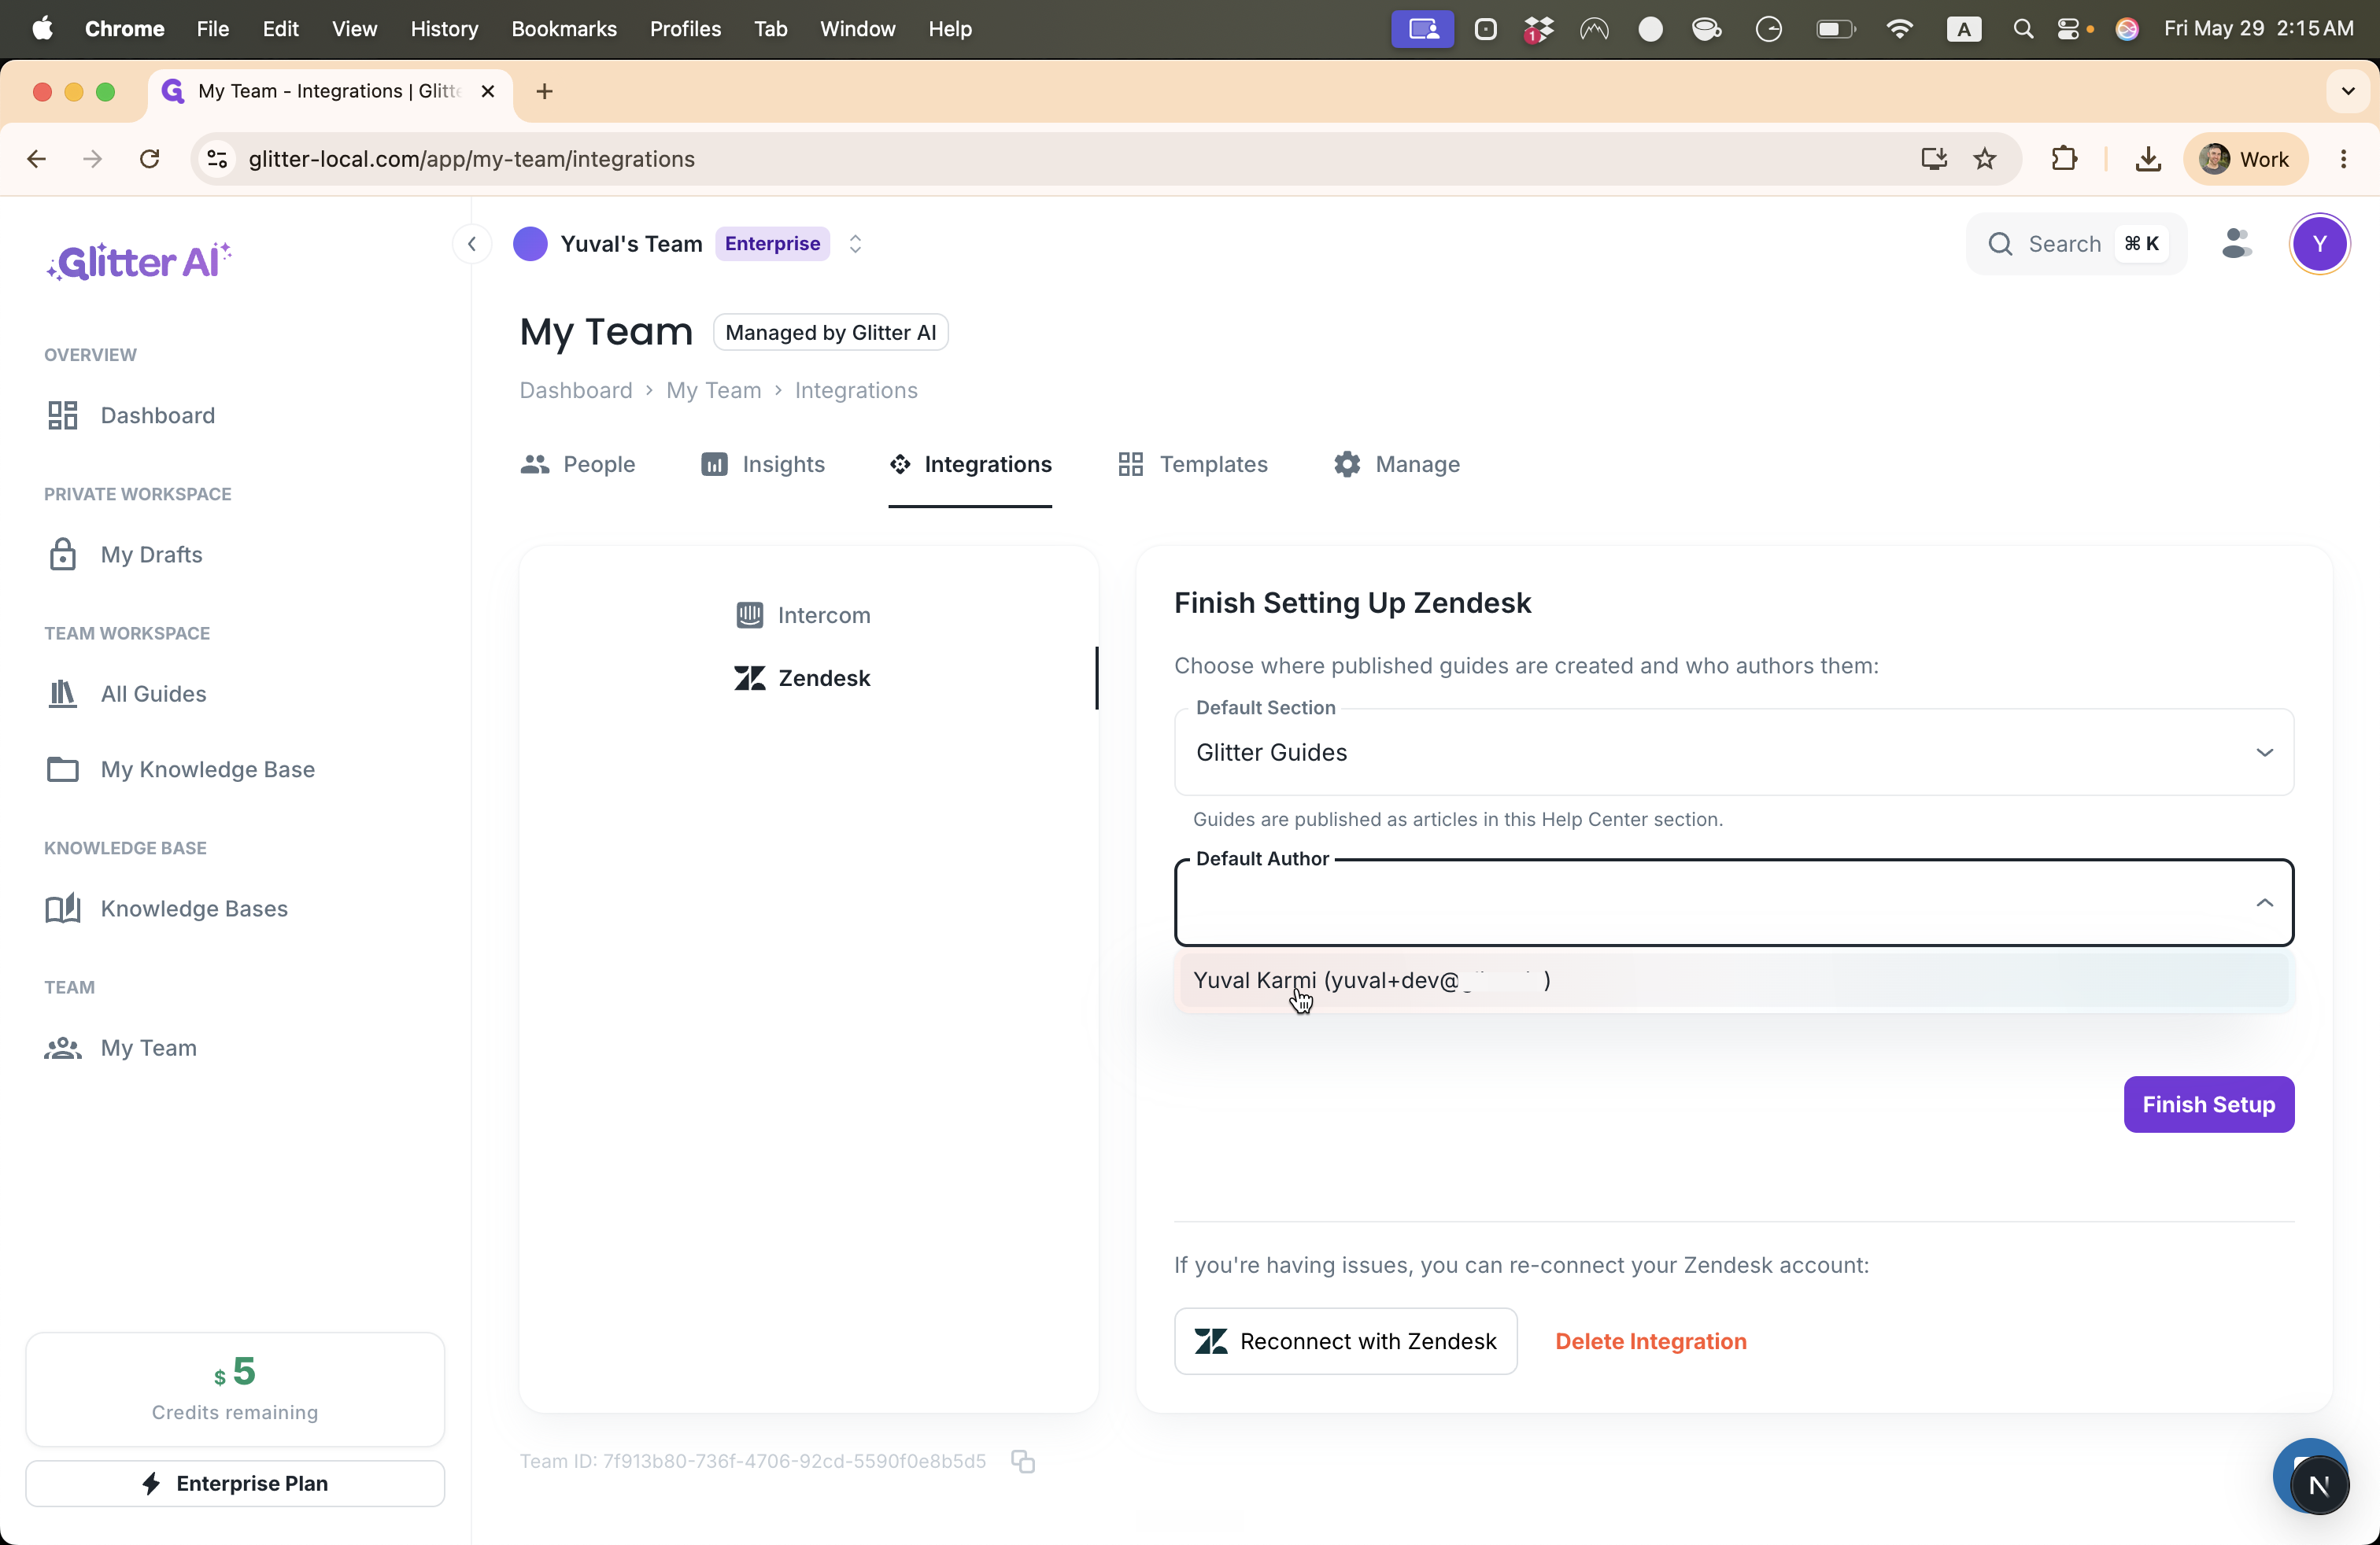
Task: Click the Managed by Glitter AI badge
Action: [x=830, y=333]
